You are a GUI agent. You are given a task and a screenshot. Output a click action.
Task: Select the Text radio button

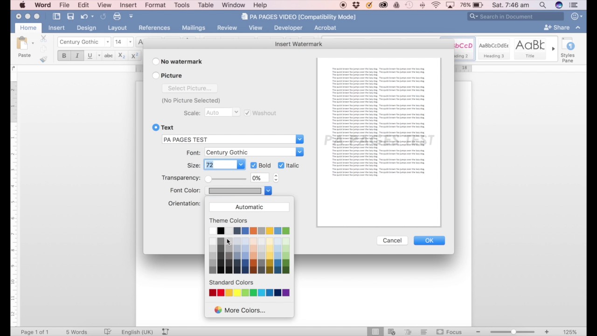156,127
